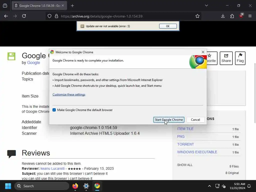The height and width of the screenshot is (192, 256).
Task: Show hidden system tray icons
Action: [x=209, y=186]
